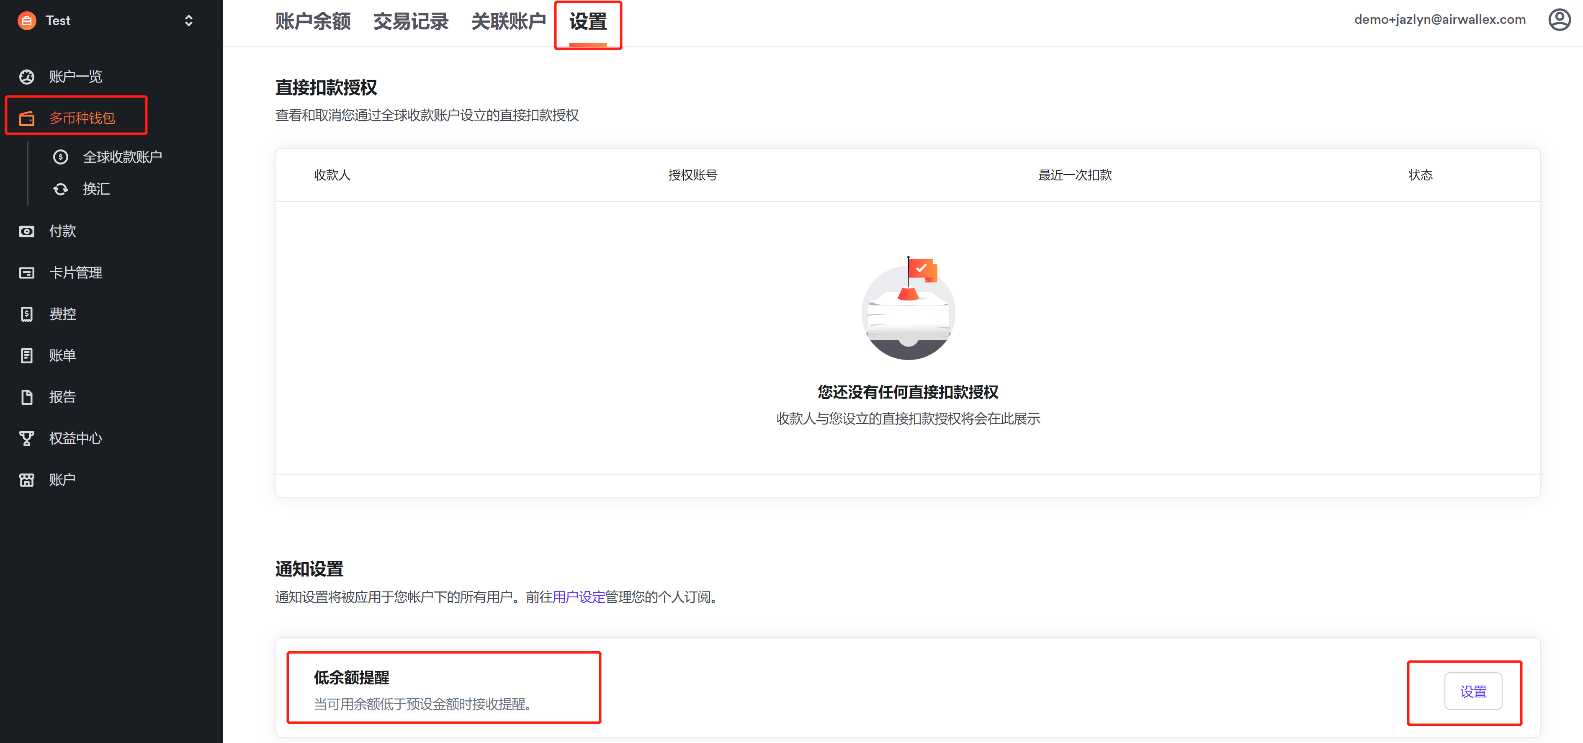Open 账单 in the sidebar
This screenshot has width=1583, height=743.
pos(62,356)
